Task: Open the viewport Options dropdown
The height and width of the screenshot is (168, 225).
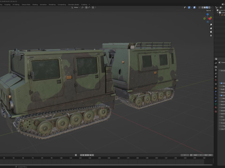Action: pos(209,11)
